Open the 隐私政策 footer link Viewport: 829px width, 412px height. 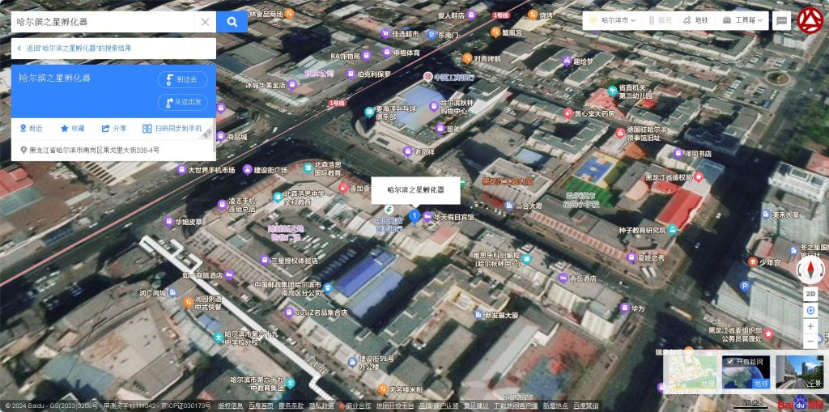coord(321,406)
